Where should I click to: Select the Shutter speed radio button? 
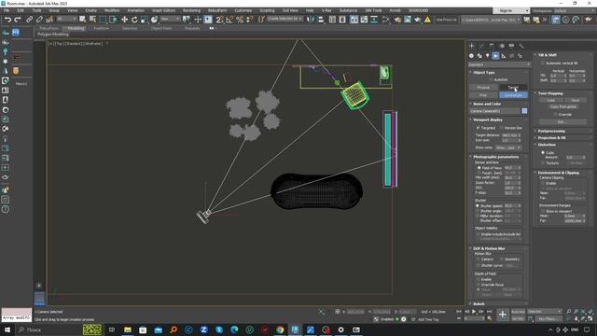478,205
